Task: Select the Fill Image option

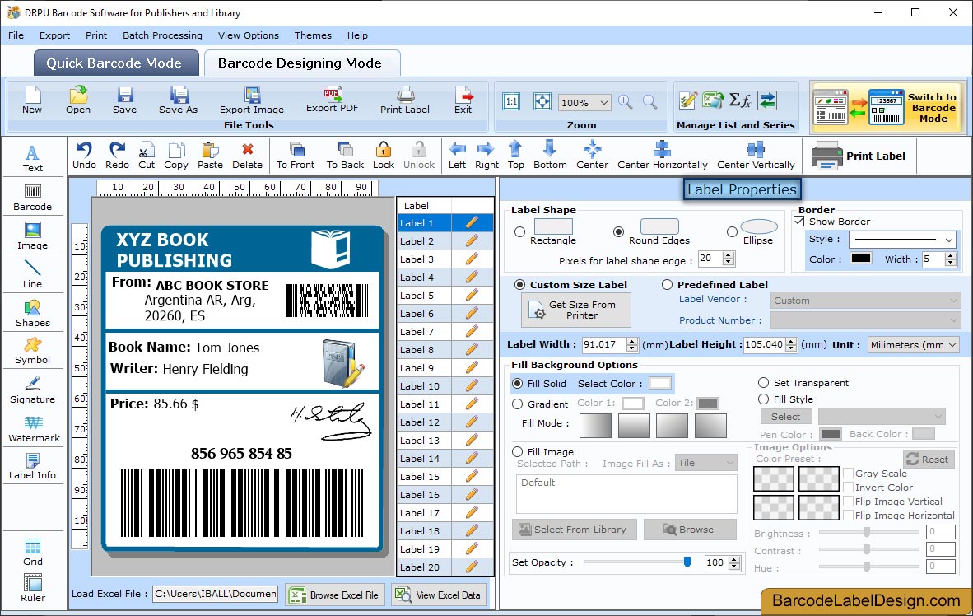Action: click(518, 451)
